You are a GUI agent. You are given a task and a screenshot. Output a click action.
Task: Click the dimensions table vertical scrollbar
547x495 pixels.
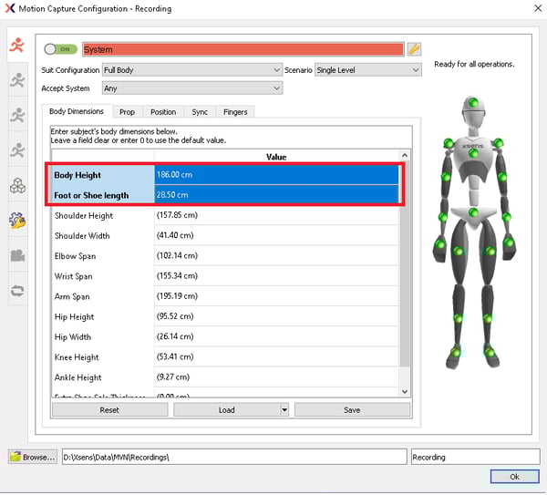(406, 273)
